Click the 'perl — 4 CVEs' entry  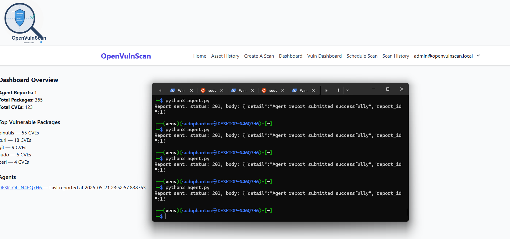point(14,162)
